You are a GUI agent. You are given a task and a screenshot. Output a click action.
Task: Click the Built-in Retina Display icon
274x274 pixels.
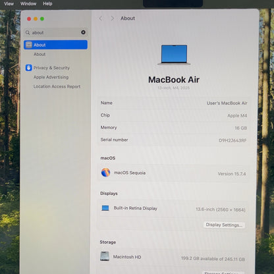tap(105, 208)
